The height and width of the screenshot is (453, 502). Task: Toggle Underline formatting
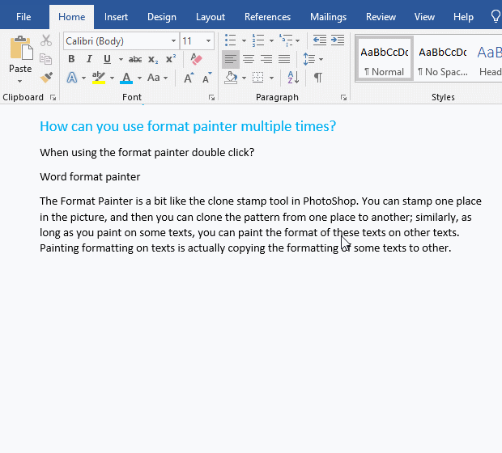coord(107,59)
